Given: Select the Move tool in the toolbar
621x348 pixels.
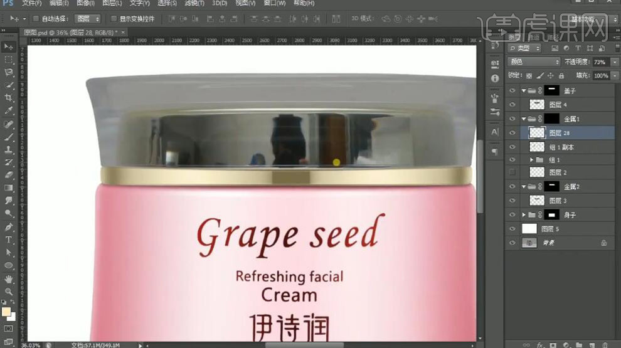Looking at the screenshot, I should [x=8, y=47].
